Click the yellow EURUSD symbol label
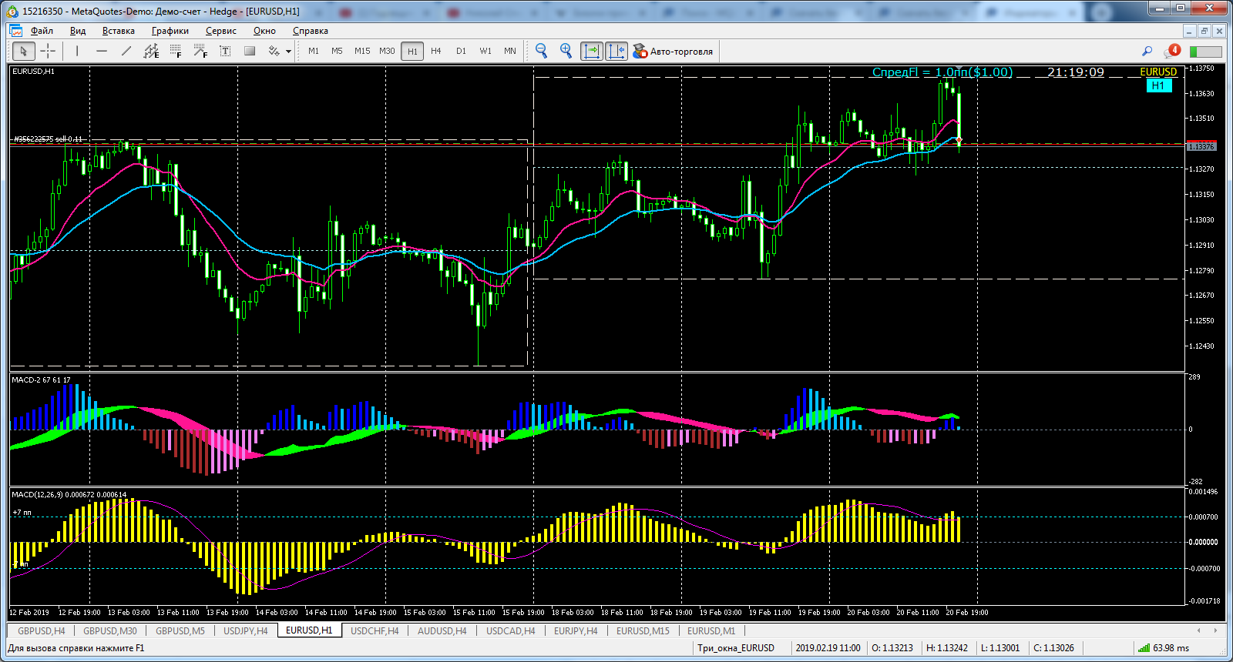Image resolution: width=1233 pixels, height=662 pixels. click(x=1158, y=72)
